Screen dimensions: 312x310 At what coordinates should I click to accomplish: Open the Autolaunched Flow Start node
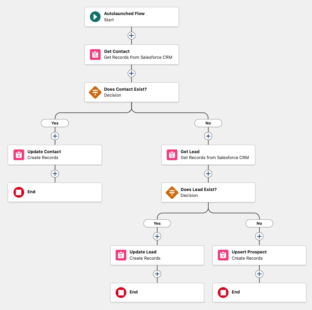click(132, 17)
